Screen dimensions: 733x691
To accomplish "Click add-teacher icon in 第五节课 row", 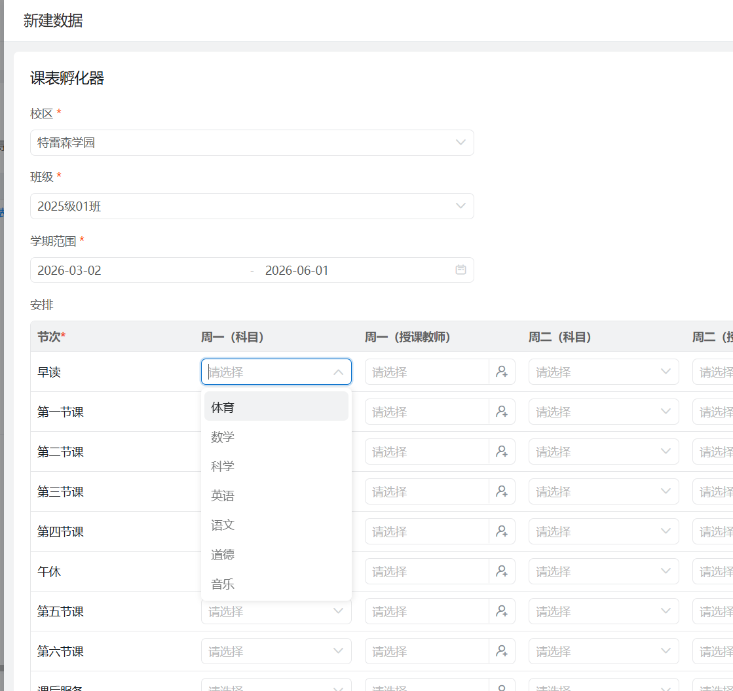I will point(502,611).
